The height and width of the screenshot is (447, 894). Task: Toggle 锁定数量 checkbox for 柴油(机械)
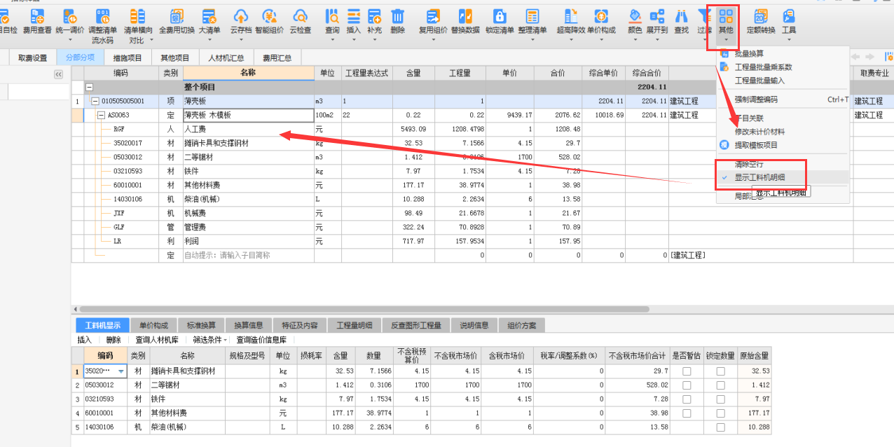click(720, 427)
